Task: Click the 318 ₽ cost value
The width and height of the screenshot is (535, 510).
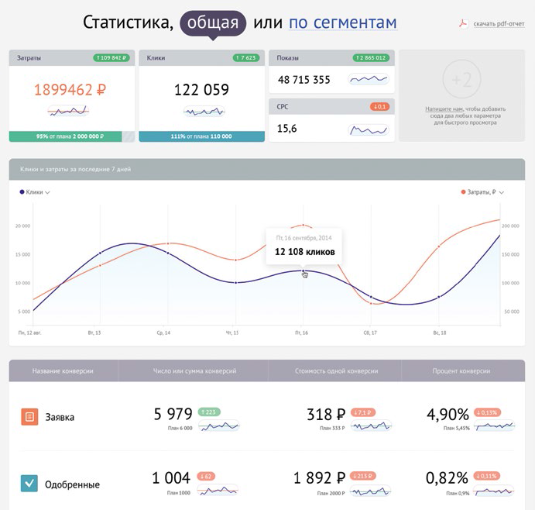Action: point(326,415)
